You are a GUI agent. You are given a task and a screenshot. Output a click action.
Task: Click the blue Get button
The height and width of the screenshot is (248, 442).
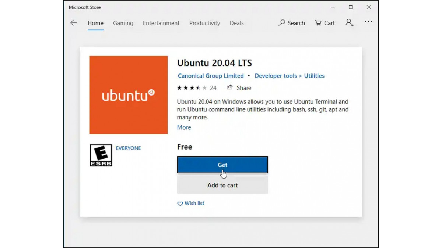tap(222, 165)
